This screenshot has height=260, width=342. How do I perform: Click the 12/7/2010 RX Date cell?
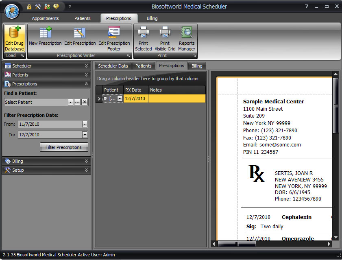pos(136,98)
